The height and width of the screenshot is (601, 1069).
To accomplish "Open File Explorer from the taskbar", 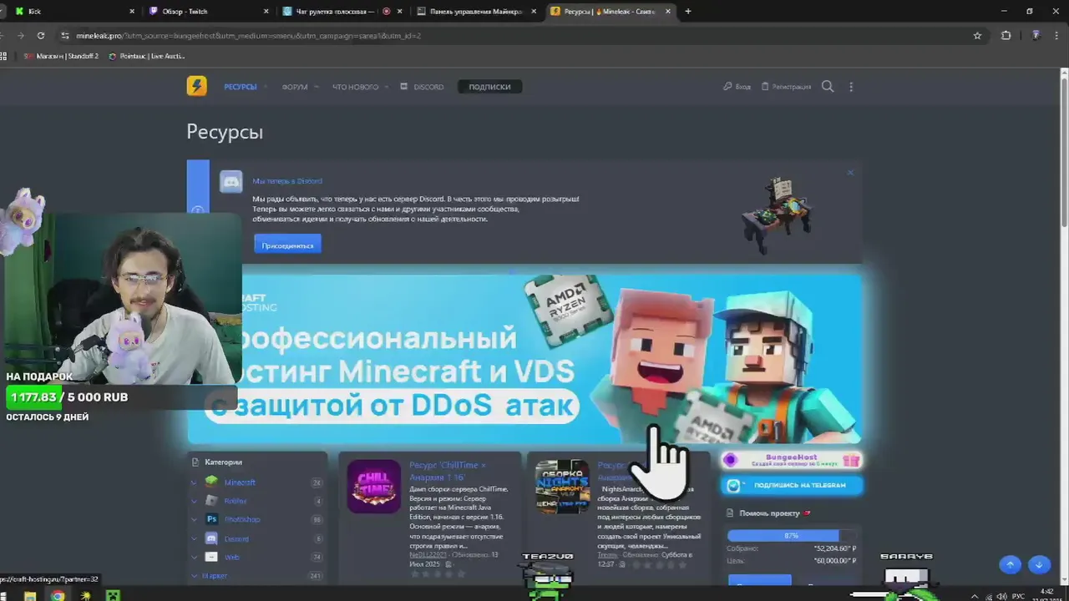I will (30, 596).
